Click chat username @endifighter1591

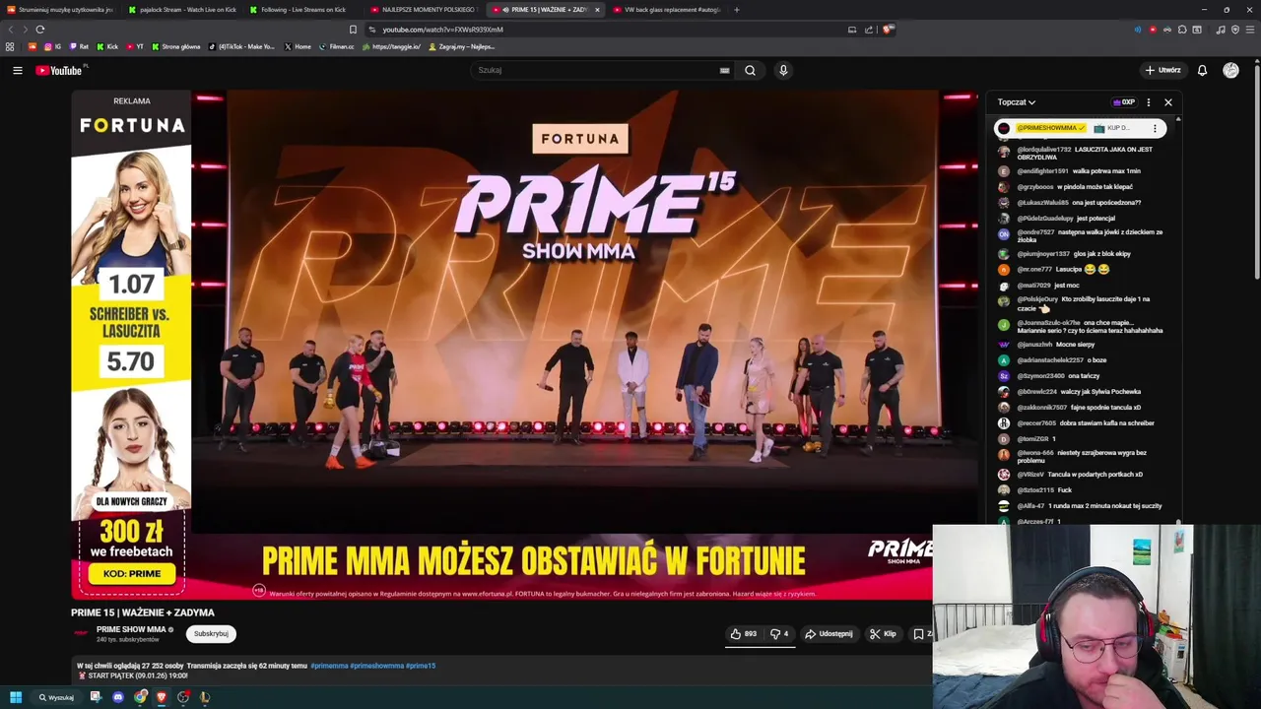pyautogui.click(x=1042, y=171)
